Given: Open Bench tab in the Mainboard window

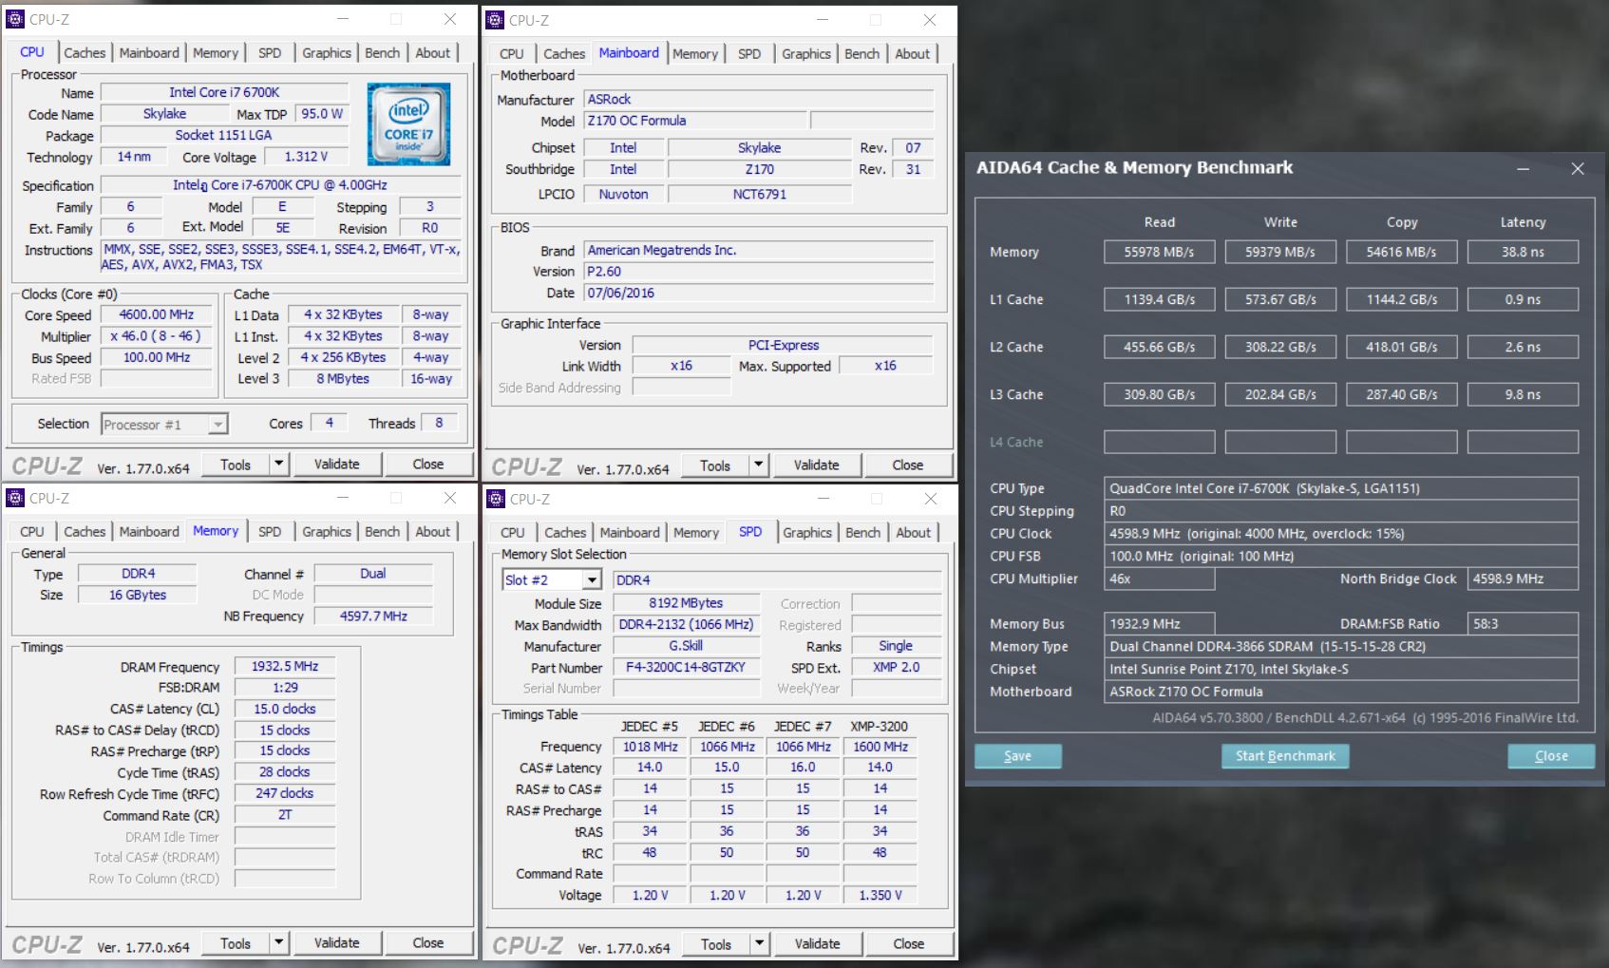Looking at the screenshot, I should click(861, 54).
